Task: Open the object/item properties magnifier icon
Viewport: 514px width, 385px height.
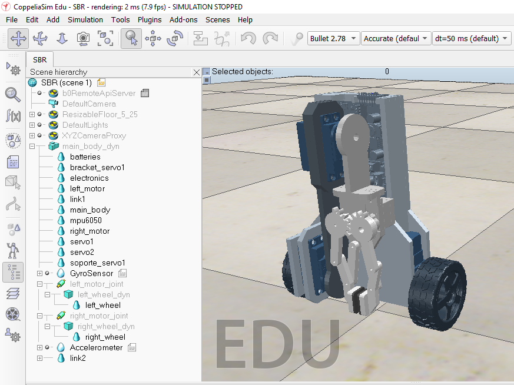Action: (x=13, y=95)
